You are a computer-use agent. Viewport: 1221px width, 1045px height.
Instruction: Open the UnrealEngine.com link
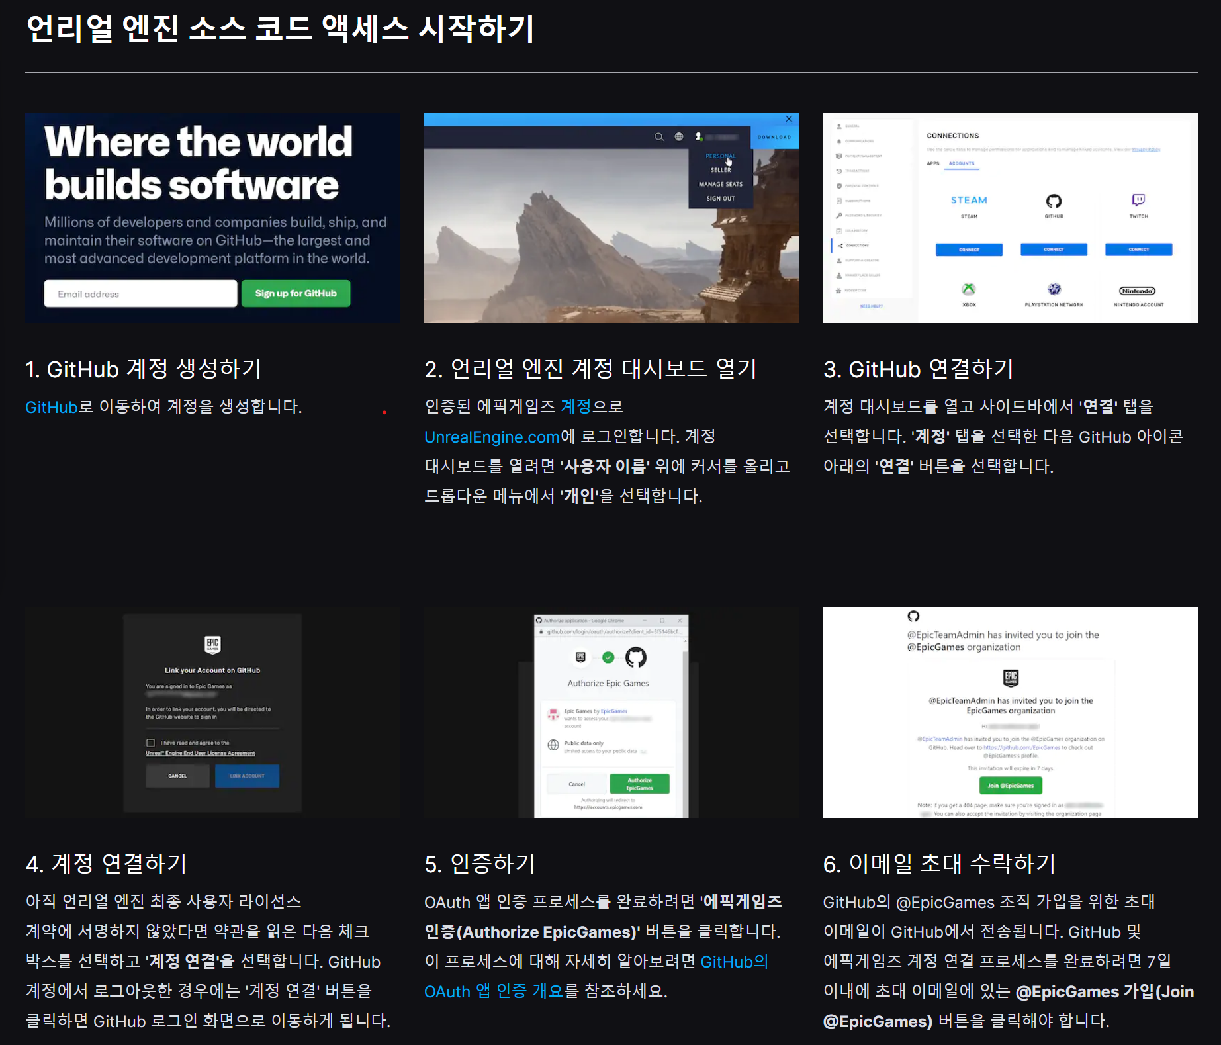pos(492,437)
